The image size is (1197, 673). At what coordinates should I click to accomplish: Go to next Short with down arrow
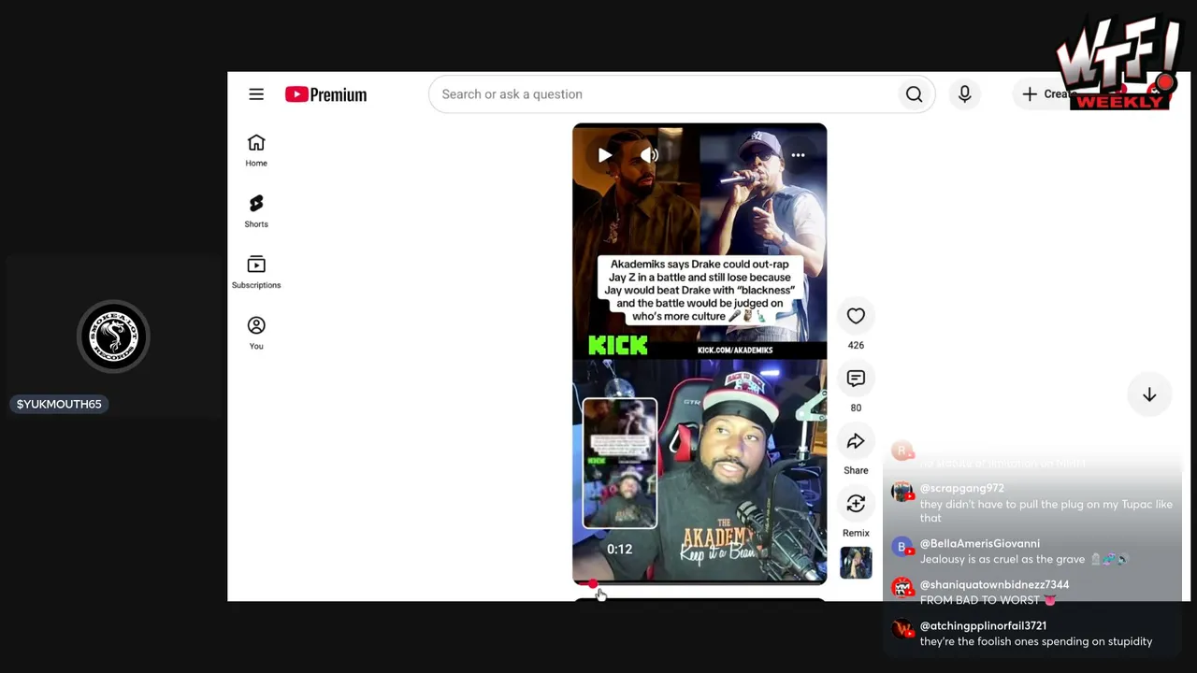(1149, 394)
